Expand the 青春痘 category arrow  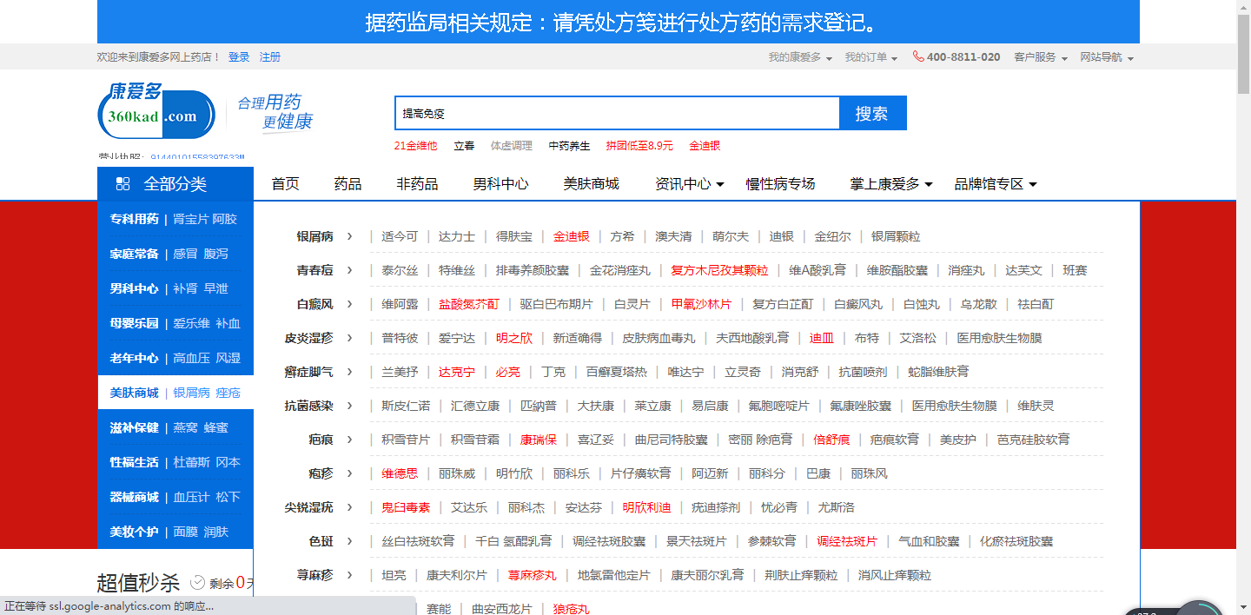[349, 270]
